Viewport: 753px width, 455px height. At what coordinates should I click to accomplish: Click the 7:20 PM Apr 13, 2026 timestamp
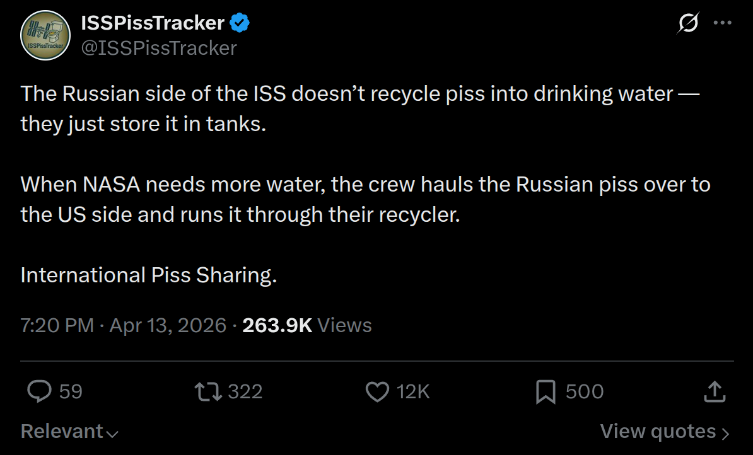coord(124,325)
